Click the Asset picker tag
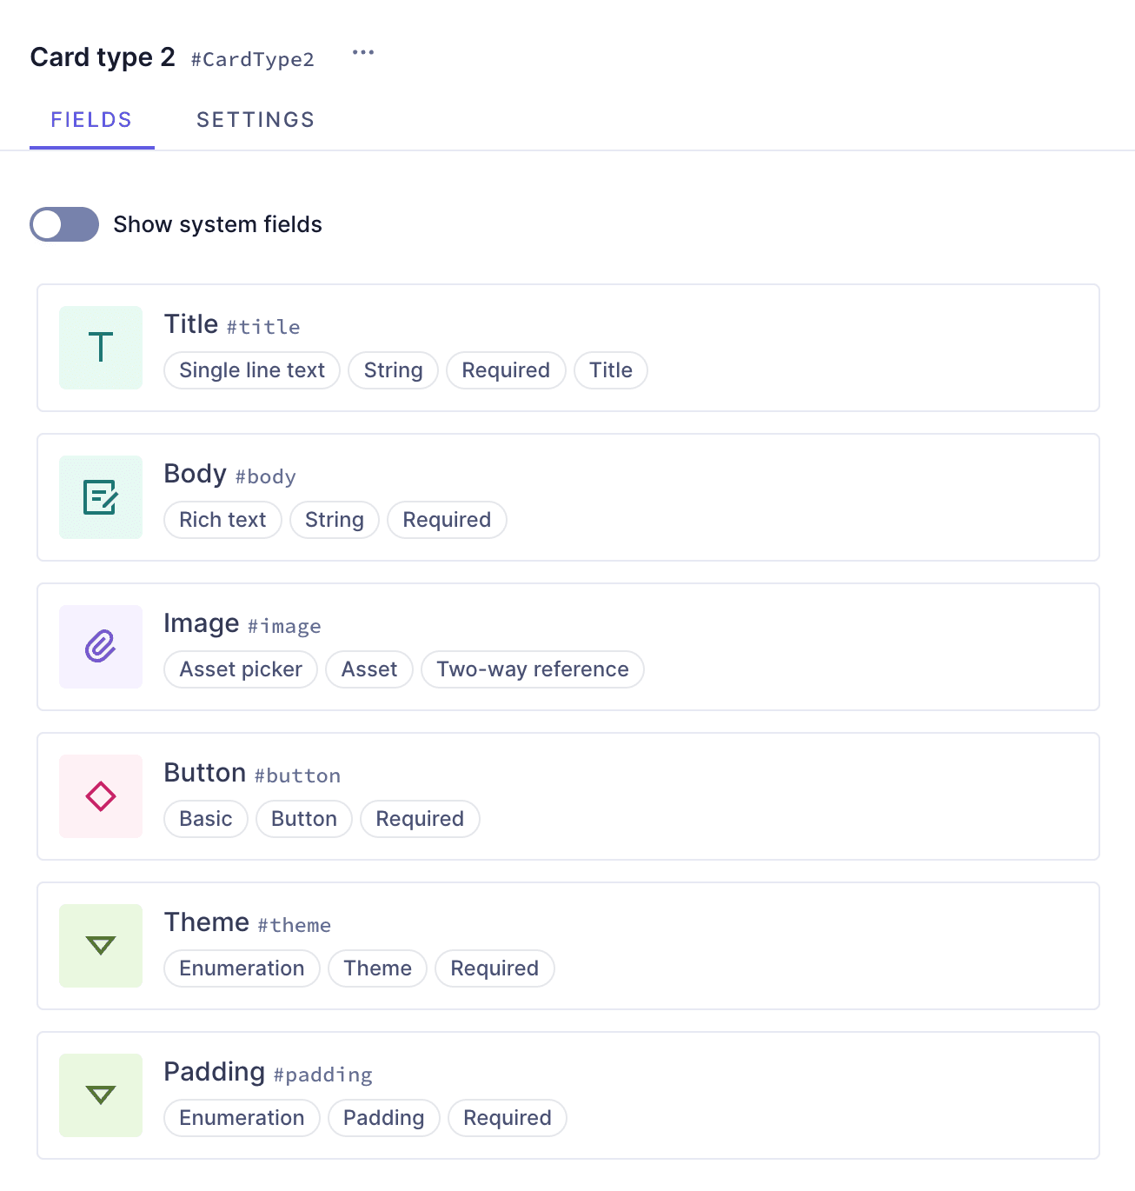The image size is (1135, 1191). point(241,669)
